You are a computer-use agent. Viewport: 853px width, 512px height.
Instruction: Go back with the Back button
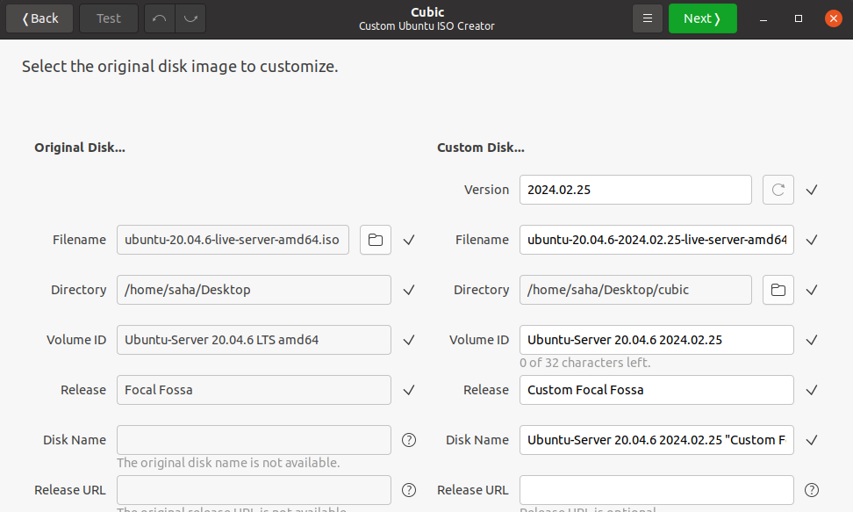(x=40, y=18)
